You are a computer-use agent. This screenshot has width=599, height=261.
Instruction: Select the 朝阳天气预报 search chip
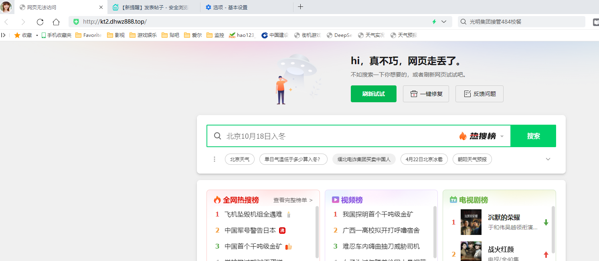click(472, 159)
